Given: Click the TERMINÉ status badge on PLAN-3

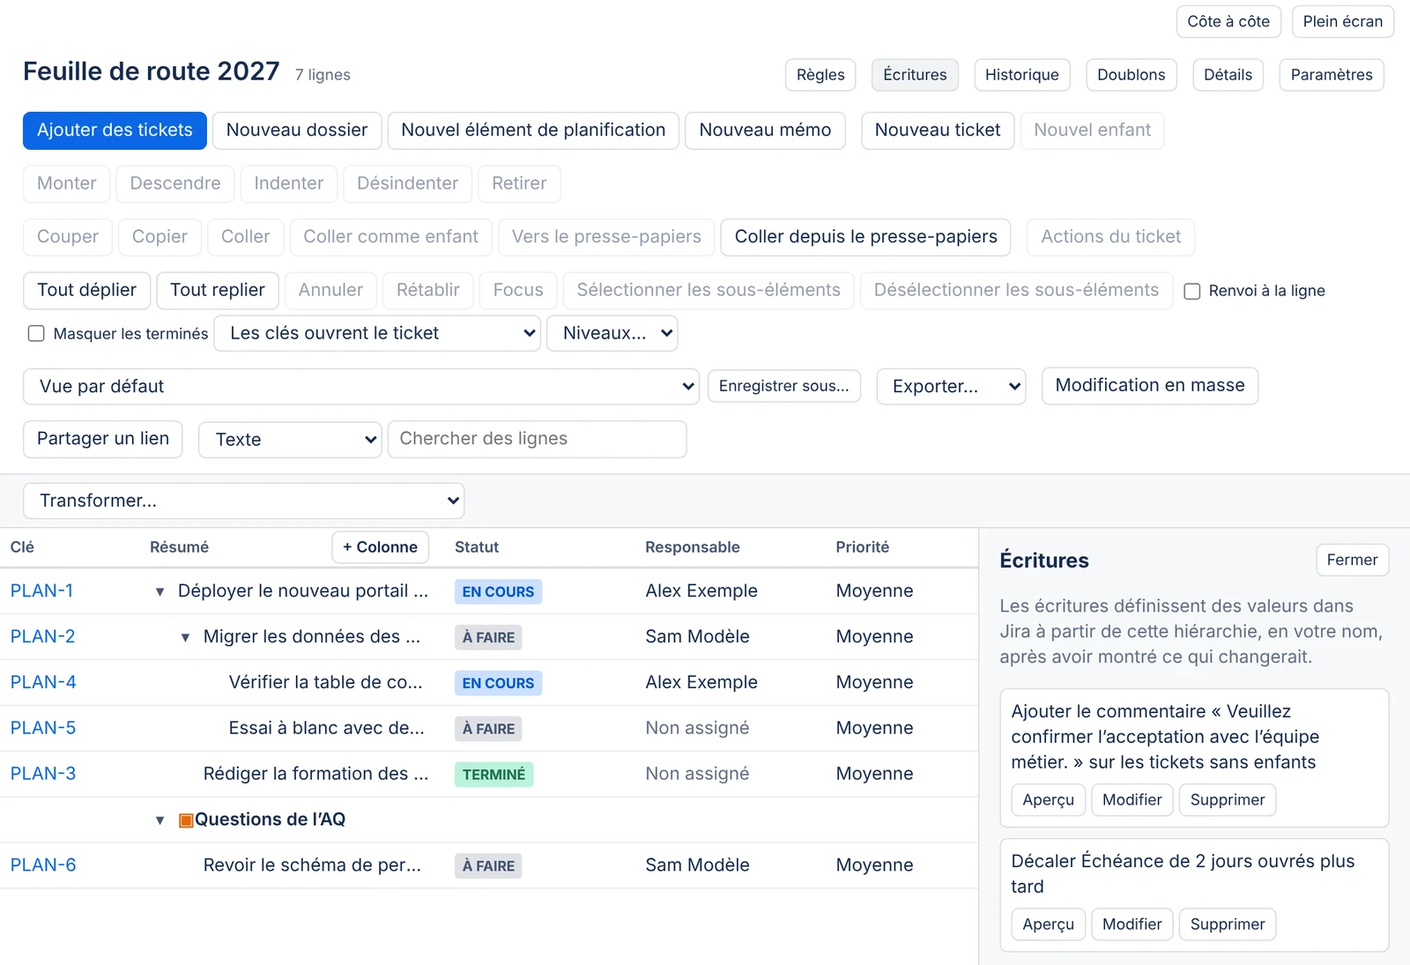Looking at the screenshot, I should pyautogui.click(x=493, y=775).
